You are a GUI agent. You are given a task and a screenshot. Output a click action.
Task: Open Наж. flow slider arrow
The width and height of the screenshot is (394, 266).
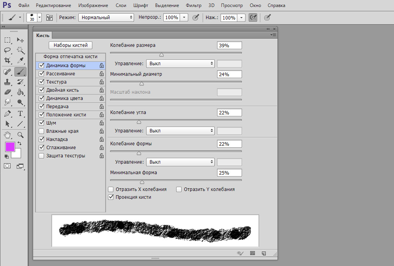241,18
